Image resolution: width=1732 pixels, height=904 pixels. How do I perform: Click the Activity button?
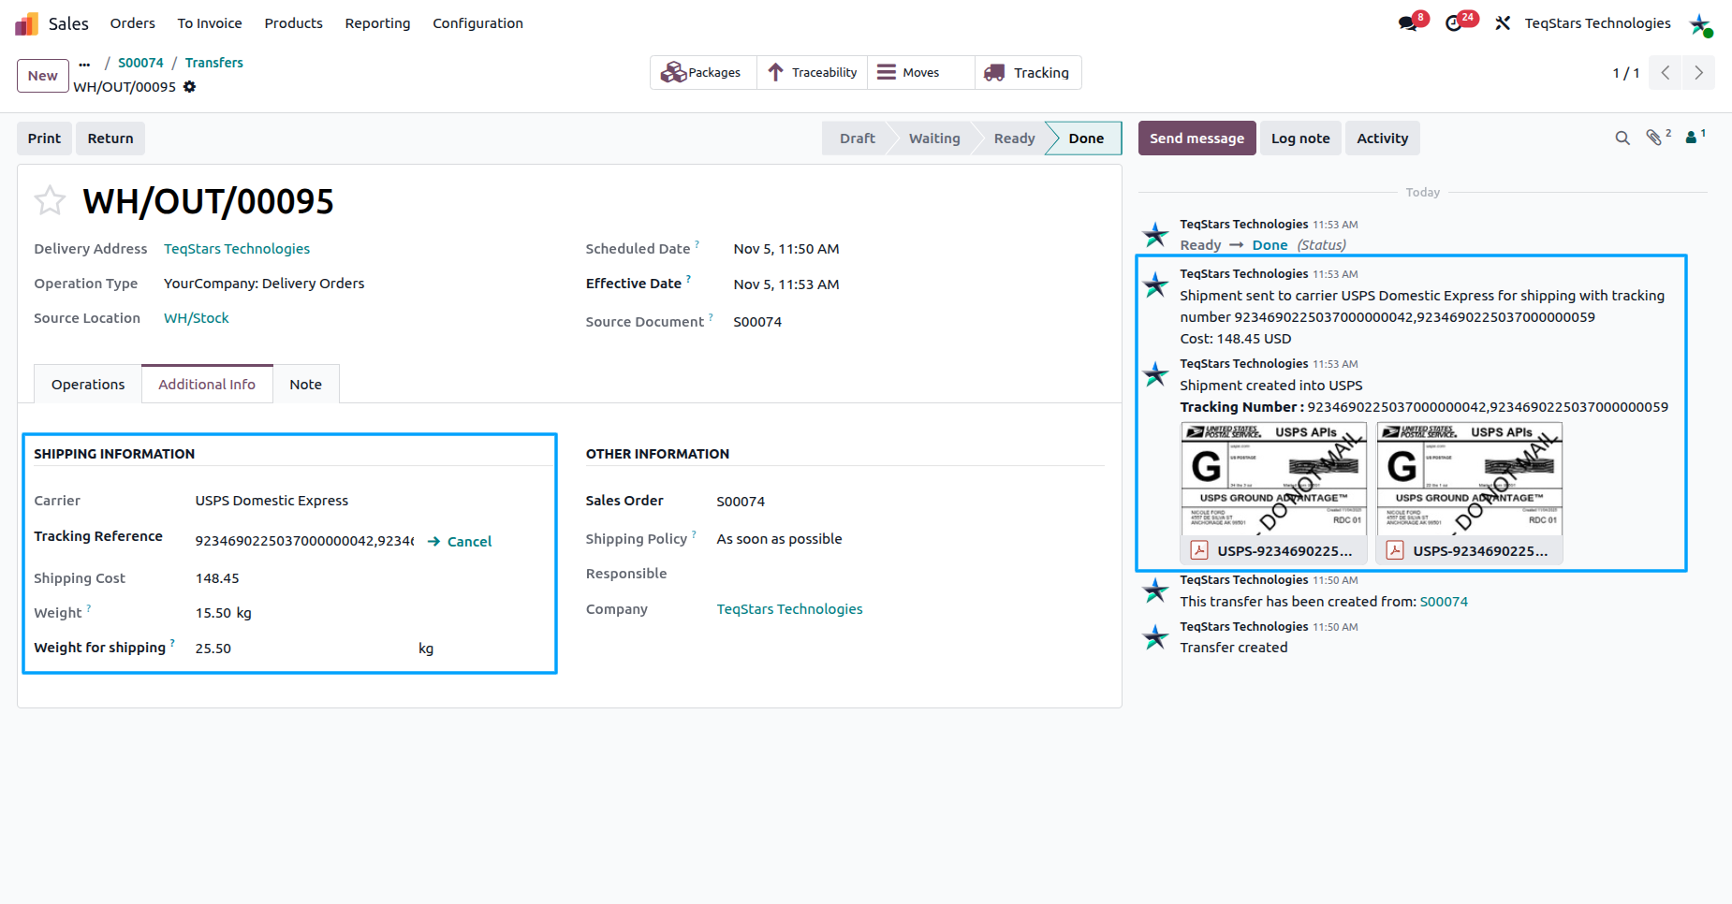(x=1382, y=139)
